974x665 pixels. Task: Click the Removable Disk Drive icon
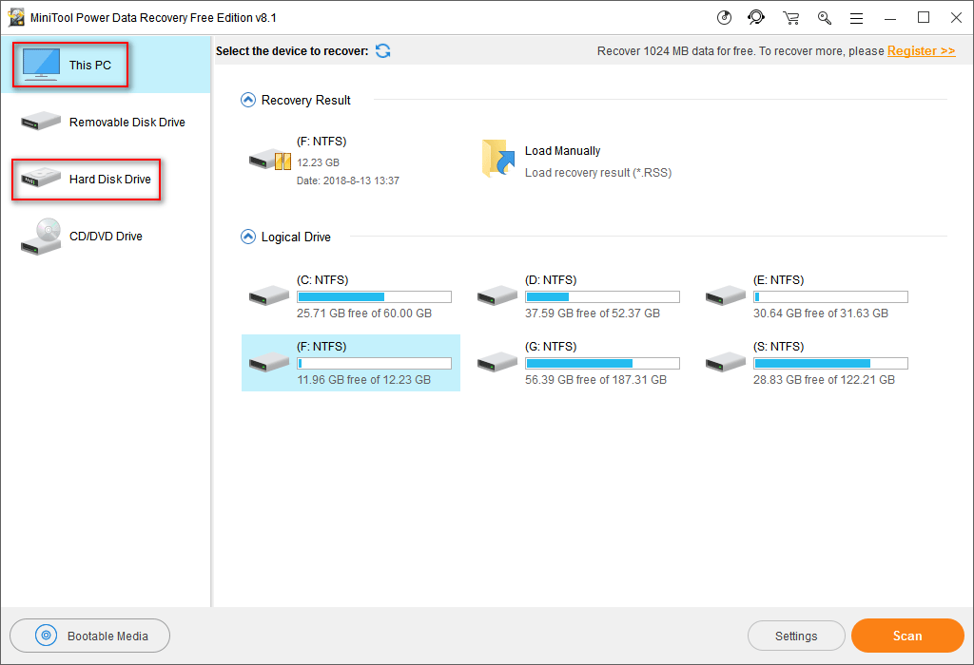(40, 121)
